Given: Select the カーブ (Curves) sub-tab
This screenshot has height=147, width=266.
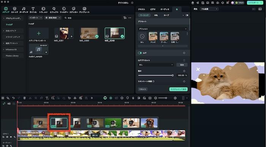Looking at the screenshot, I should pyautogui.click(x=166, y=15).
